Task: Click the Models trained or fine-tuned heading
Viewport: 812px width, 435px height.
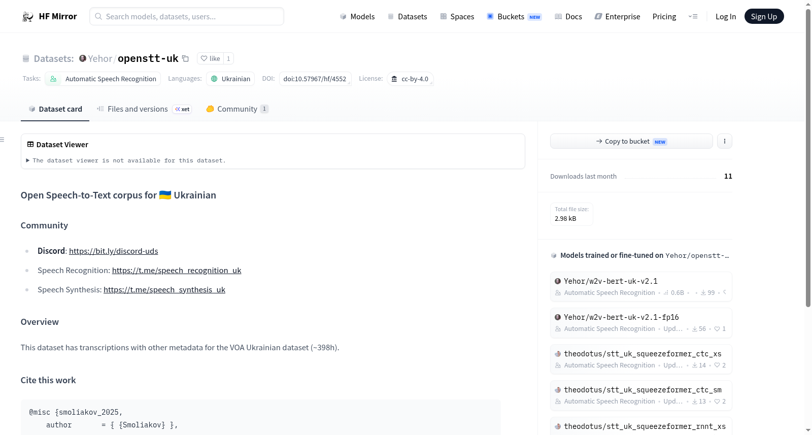Action: 645,255
